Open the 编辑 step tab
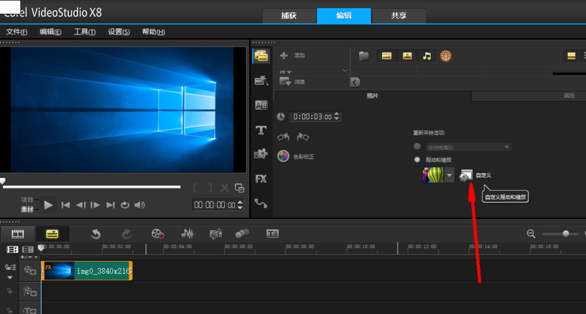 click(344, 16)
